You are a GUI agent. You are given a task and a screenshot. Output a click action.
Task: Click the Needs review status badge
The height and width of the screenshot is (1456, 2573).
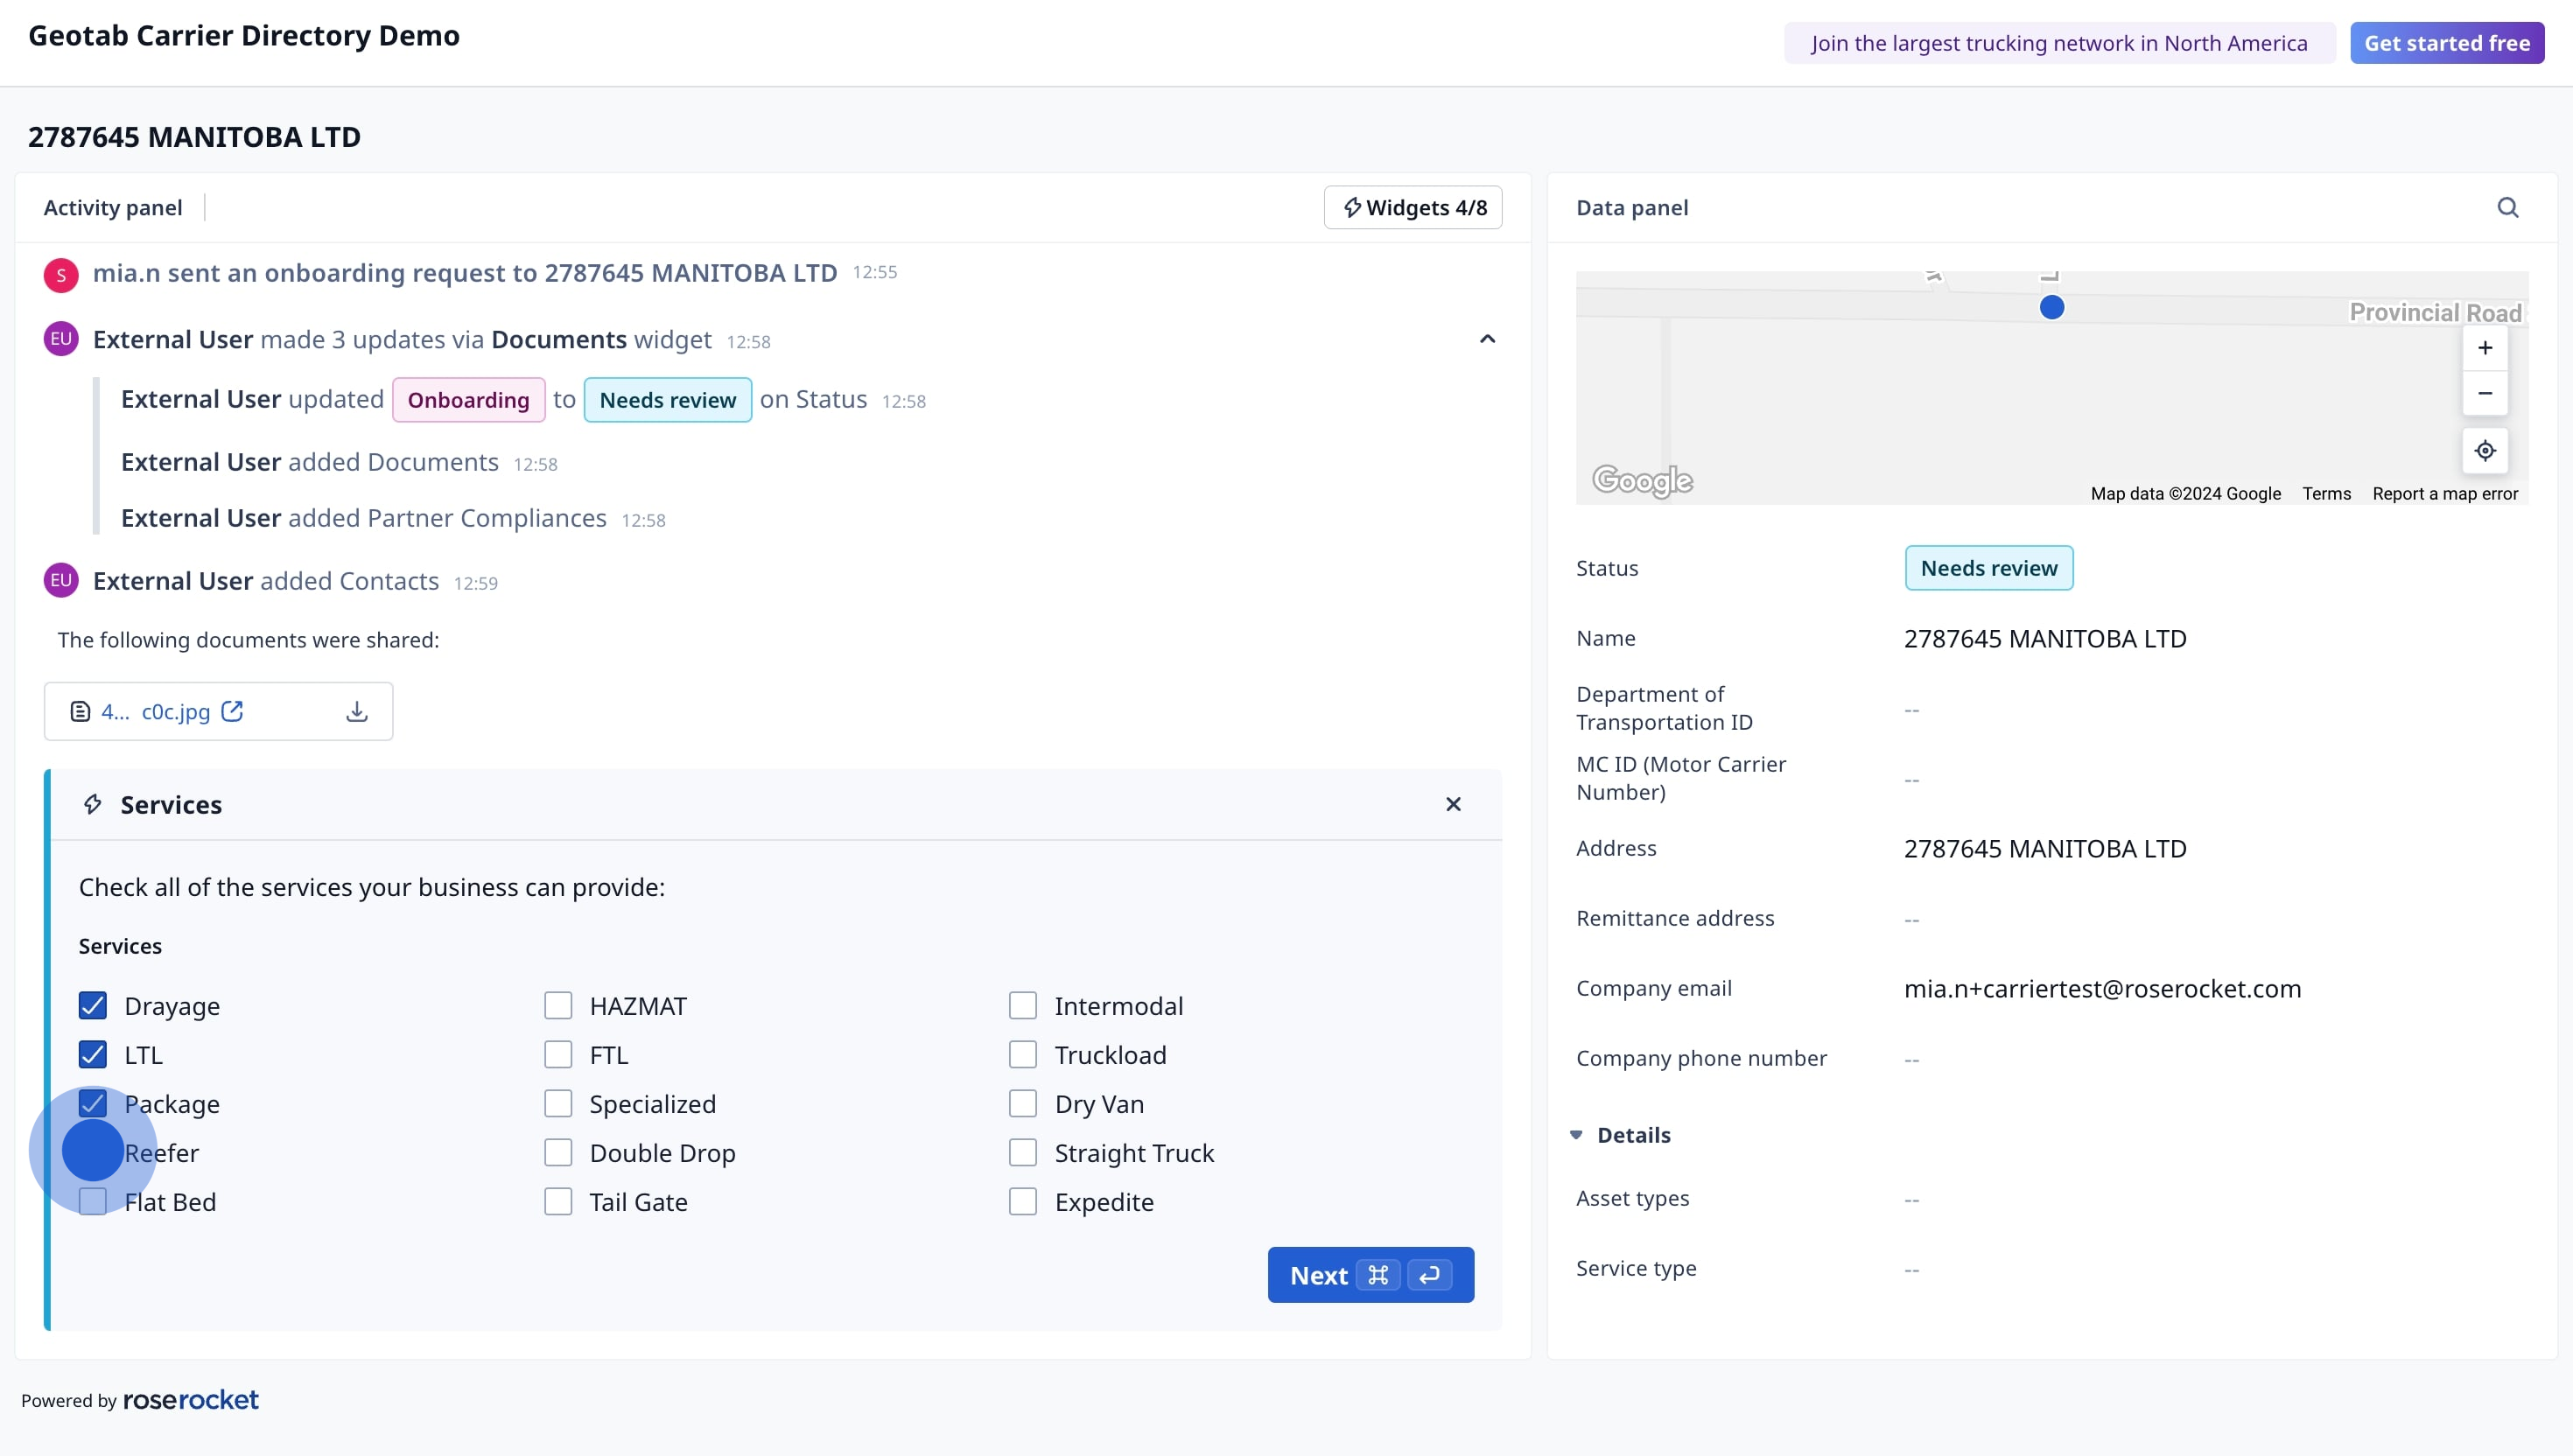pyautogui.click(x=1988, y=568)
